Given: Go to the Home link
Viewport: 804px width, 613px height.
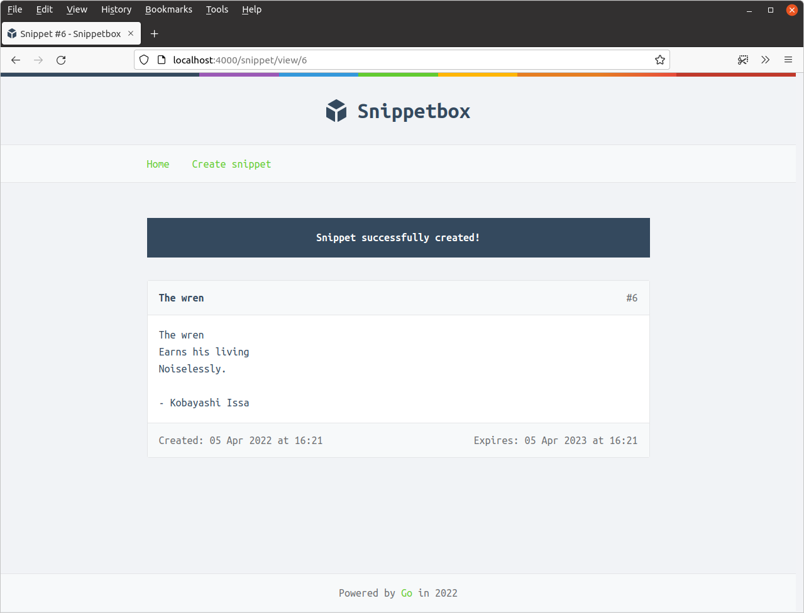Looking at the screenshot, I should click(158, 164).
